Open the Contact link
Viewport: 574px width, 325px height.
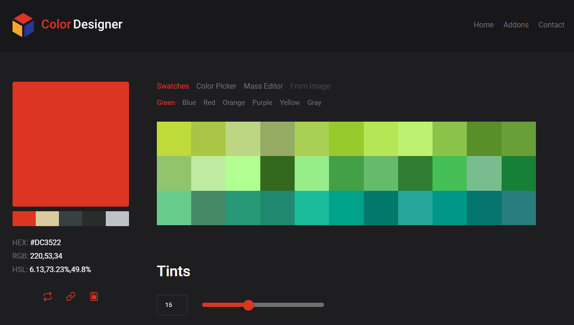[551, 25]
